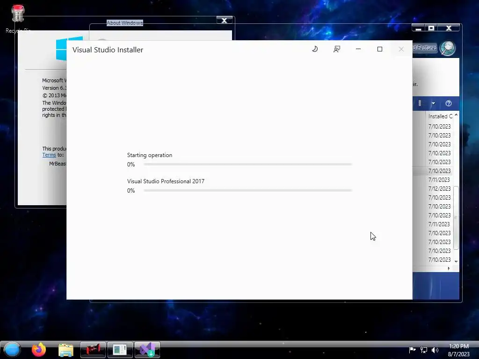Click the Terms link in About Windows
Image resolution: width=479 pixels, height=359 pixels.
[49, 155]
